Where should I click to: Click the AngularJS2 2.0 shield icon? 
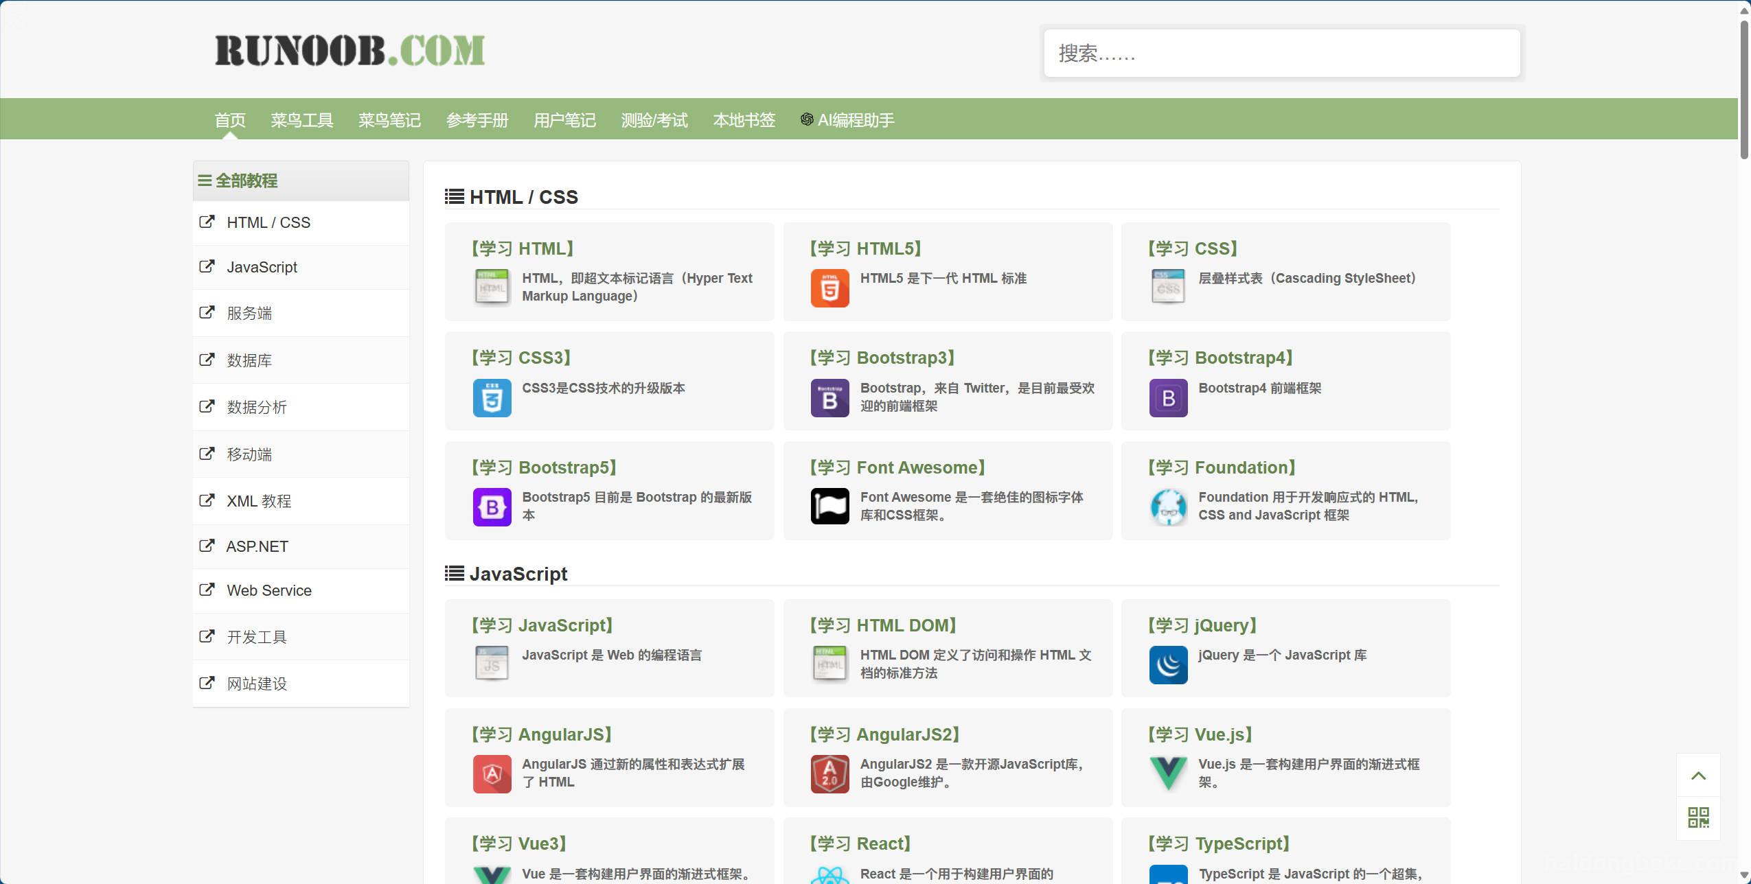tap(829, 773)
